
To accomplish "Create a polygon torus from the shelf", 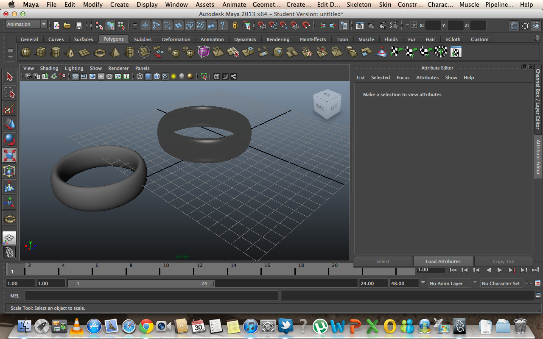I will [99, 52].
